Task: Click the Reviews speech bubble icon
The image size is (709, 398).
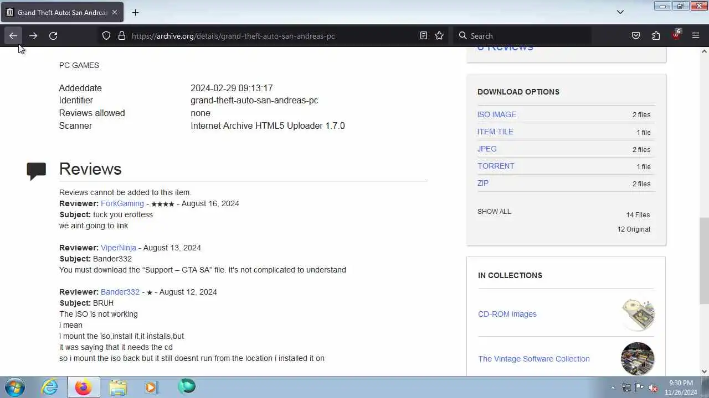Action: pos(37,171)
